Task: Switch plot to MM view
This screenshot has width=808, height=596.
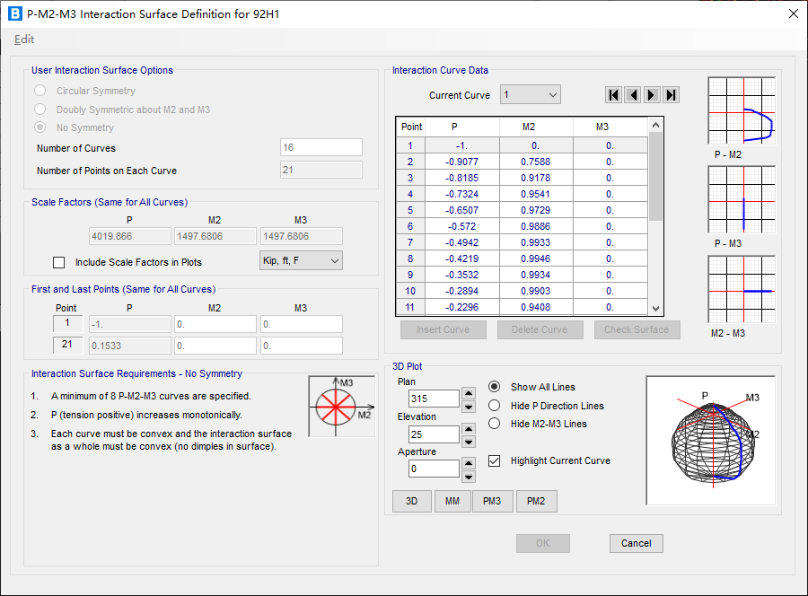Action: pyautogui.click(x=452, y=501)
